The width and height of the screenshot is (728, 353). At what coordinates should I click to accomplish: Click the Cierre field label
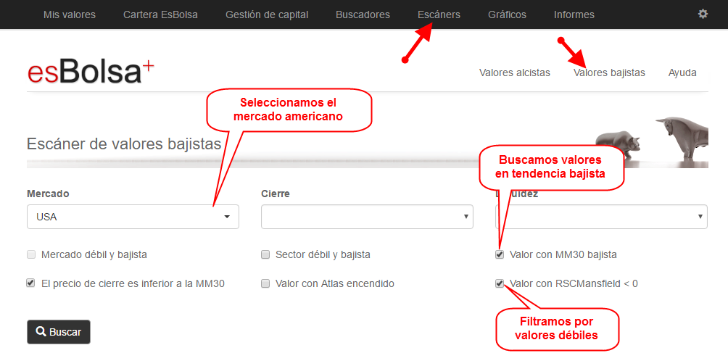tap(276, 194)
